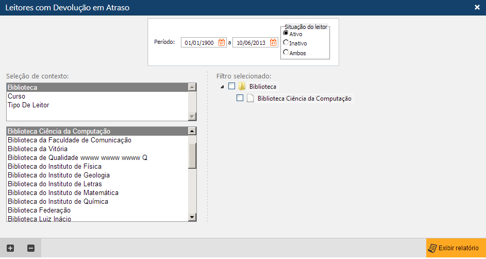Click Exibir relatório button

click(x=456, y=248)
